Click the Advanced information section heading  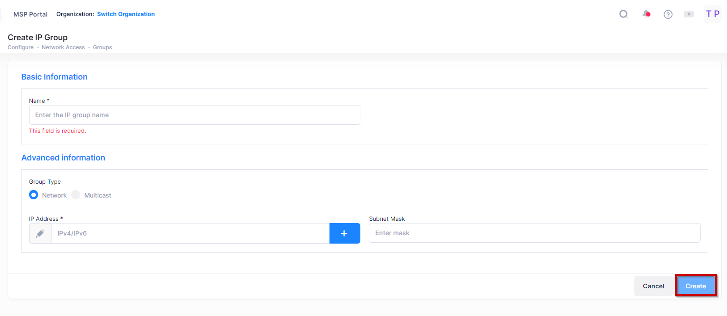(63, 158)
